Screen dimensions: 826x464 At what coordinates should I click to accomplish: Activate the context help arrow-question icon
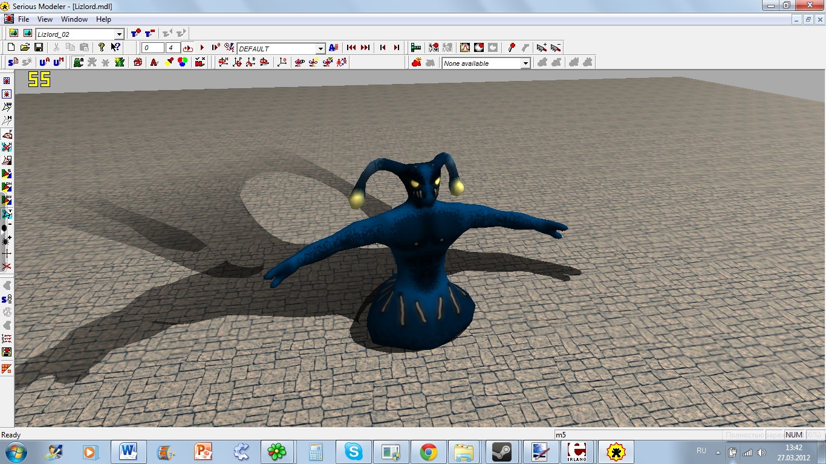pyautogui.click(x=115, y=48)
